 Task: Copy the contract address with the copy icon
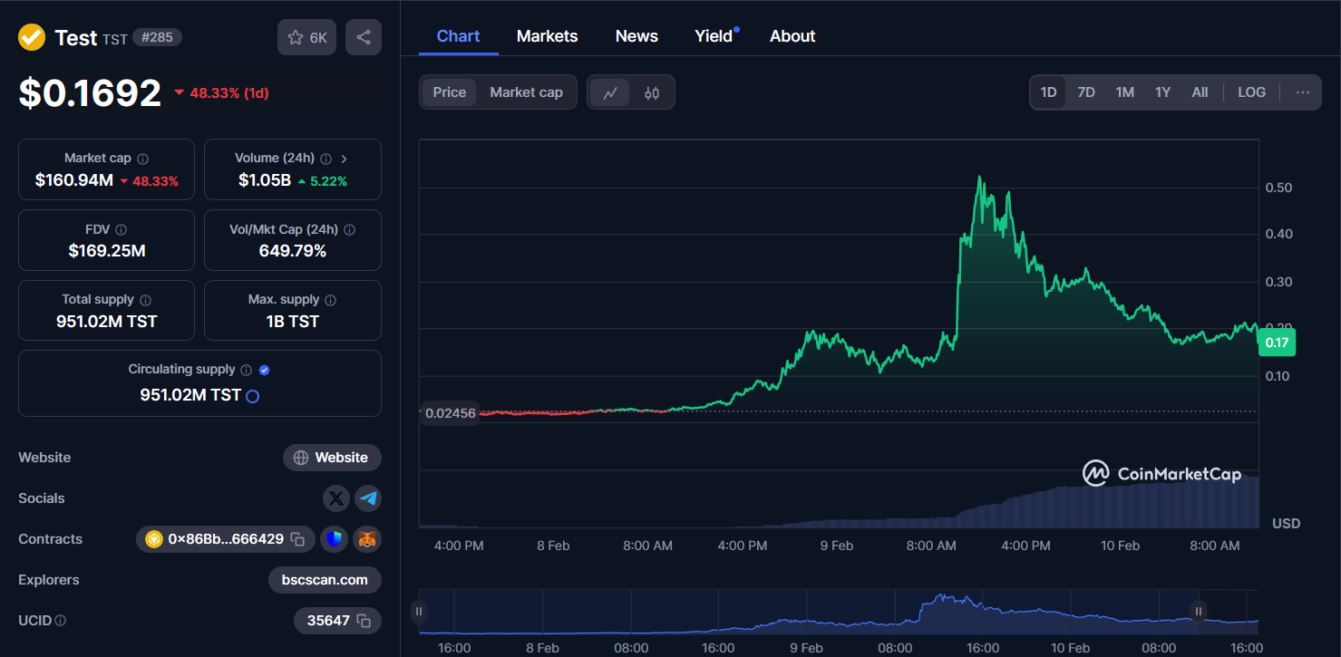pos(296,539)
